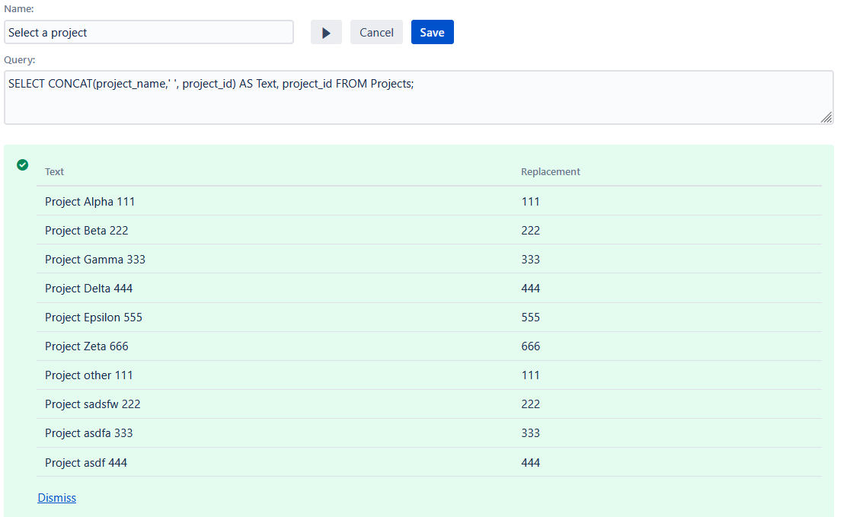Select the Project Alpha 111 row
This screenshot has width=850, height=517.
90,202
